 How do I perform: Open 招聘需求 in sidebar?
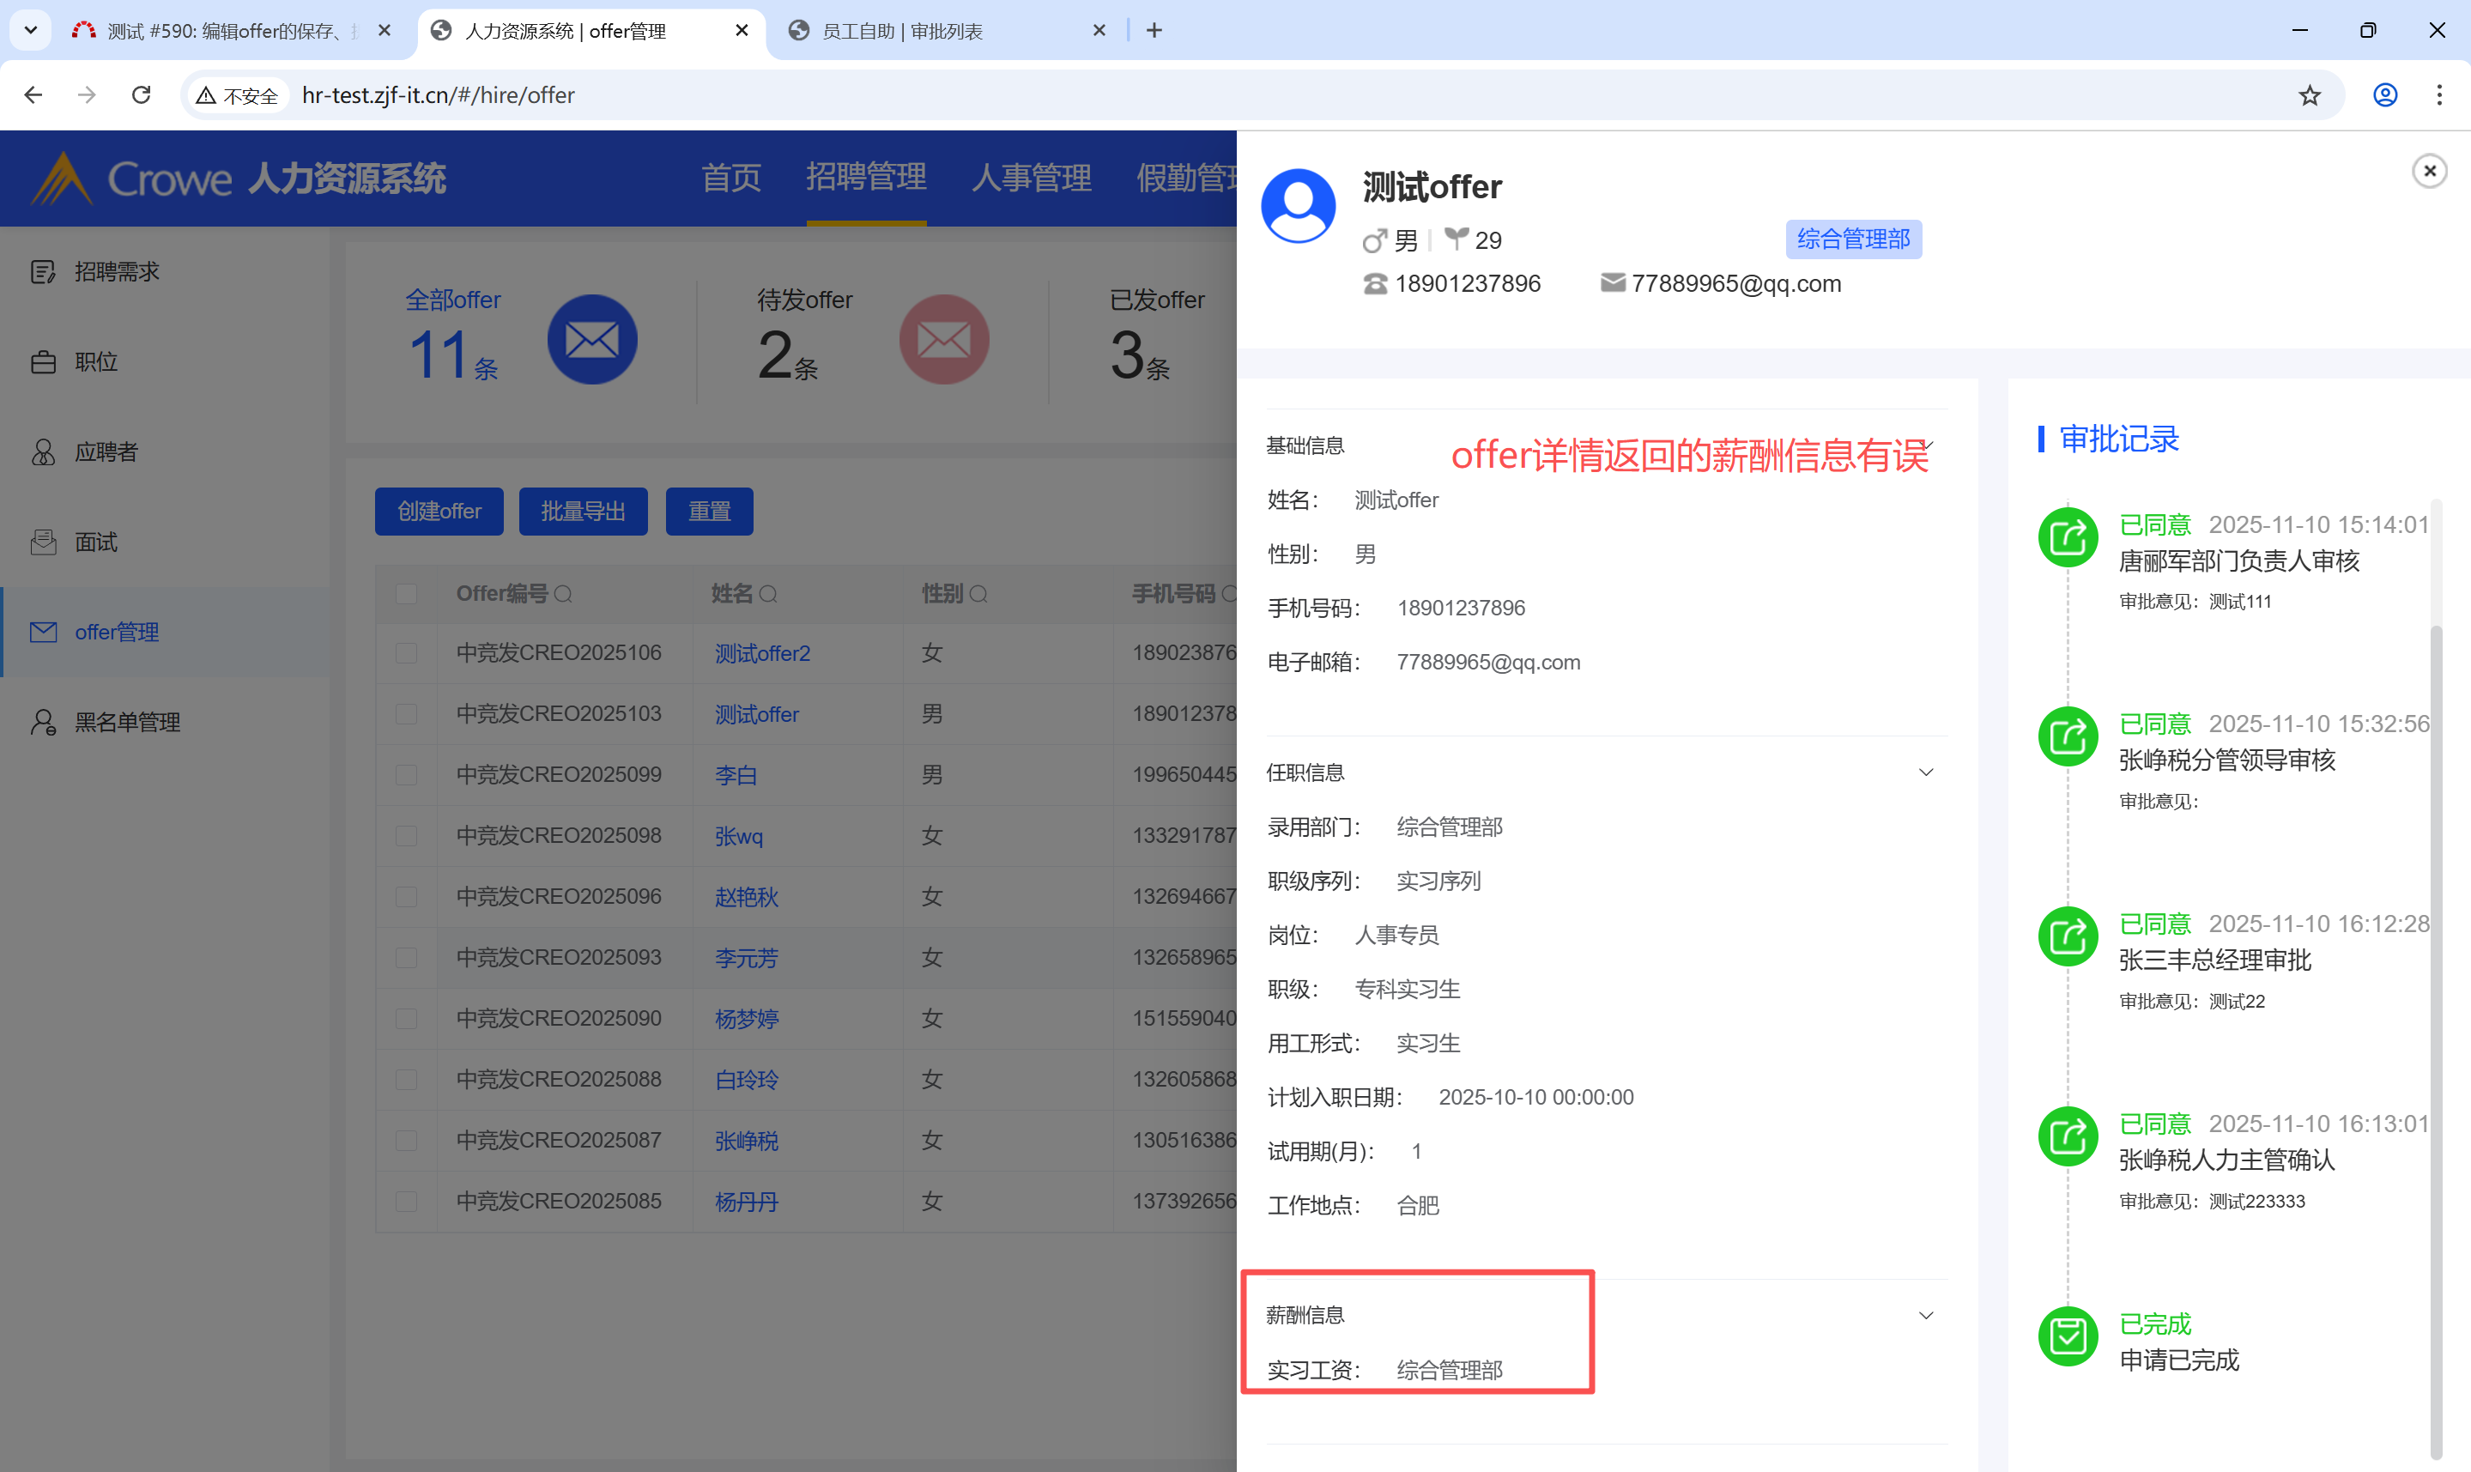[116, 272]
